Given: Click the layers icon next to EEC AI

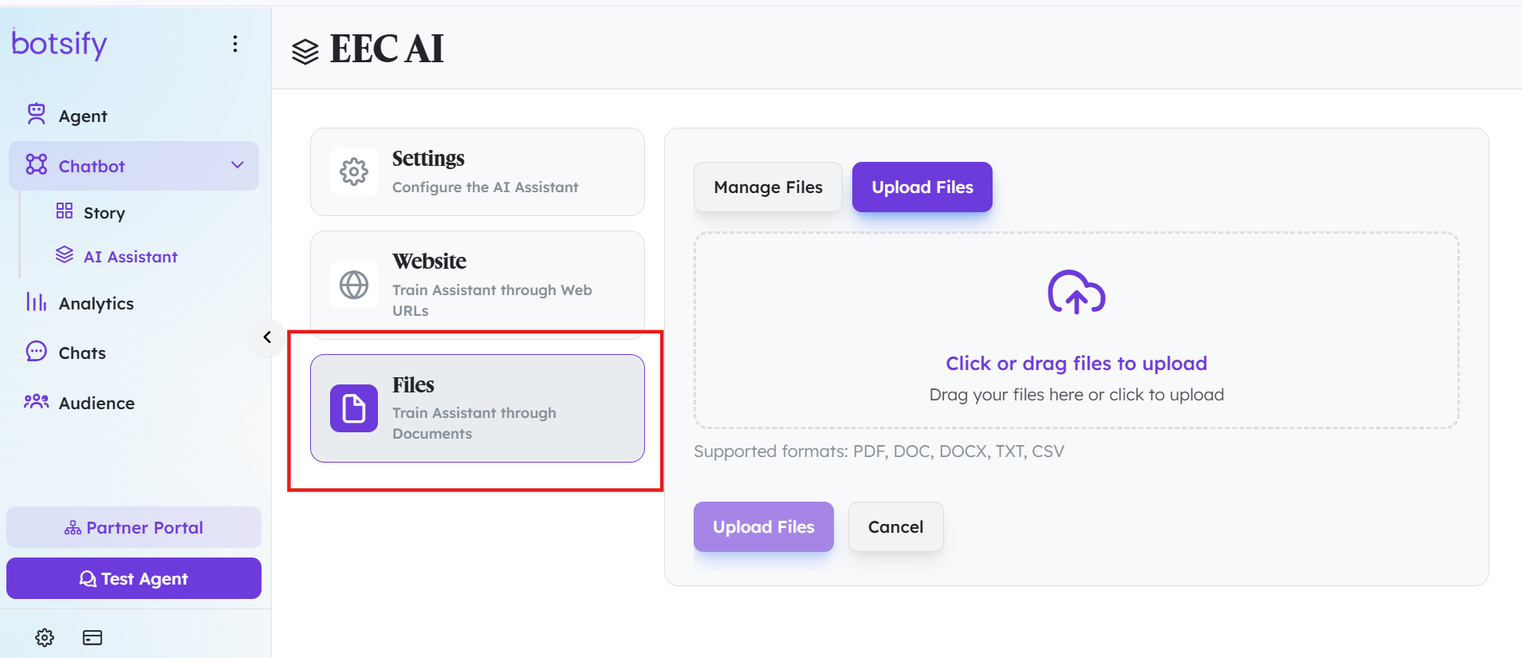Looking at the screenshot, I should point(305,52).
